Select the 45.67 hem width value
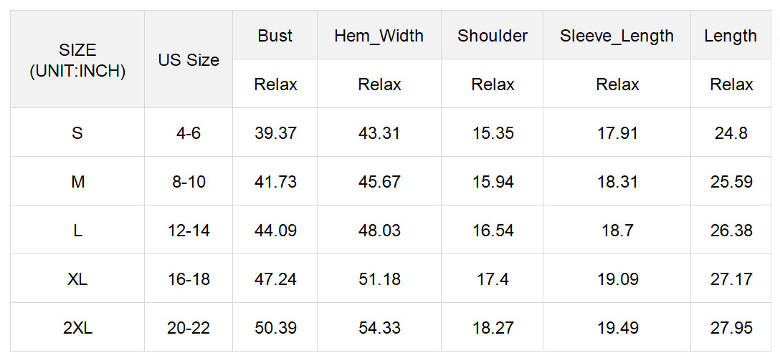This screenshot has height=358, width=780. 379,182
